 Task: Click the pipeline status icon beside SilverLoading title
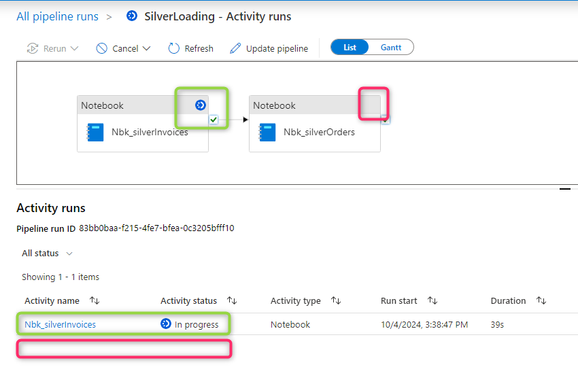pyautogui.click(x=132, y=16)
